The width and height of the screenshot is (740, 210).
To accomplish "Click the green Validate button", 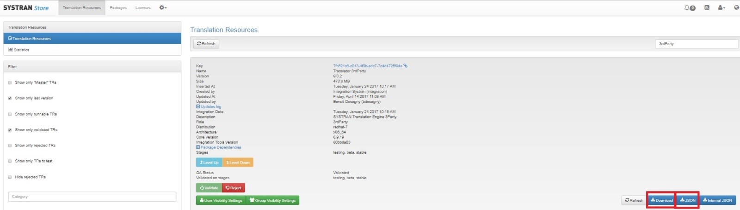I will (x=209, y=188).
